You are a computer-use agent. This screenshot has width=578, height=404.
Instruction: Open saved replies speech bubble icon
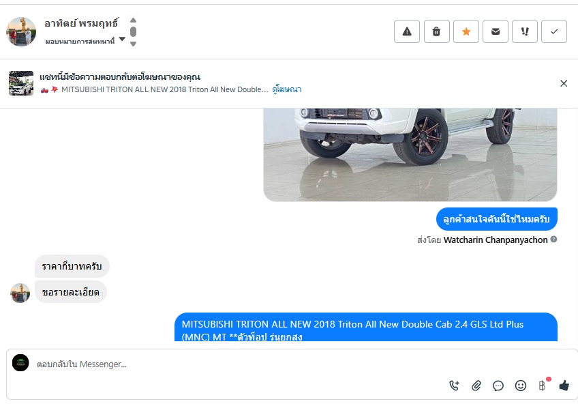pos(498,386)
